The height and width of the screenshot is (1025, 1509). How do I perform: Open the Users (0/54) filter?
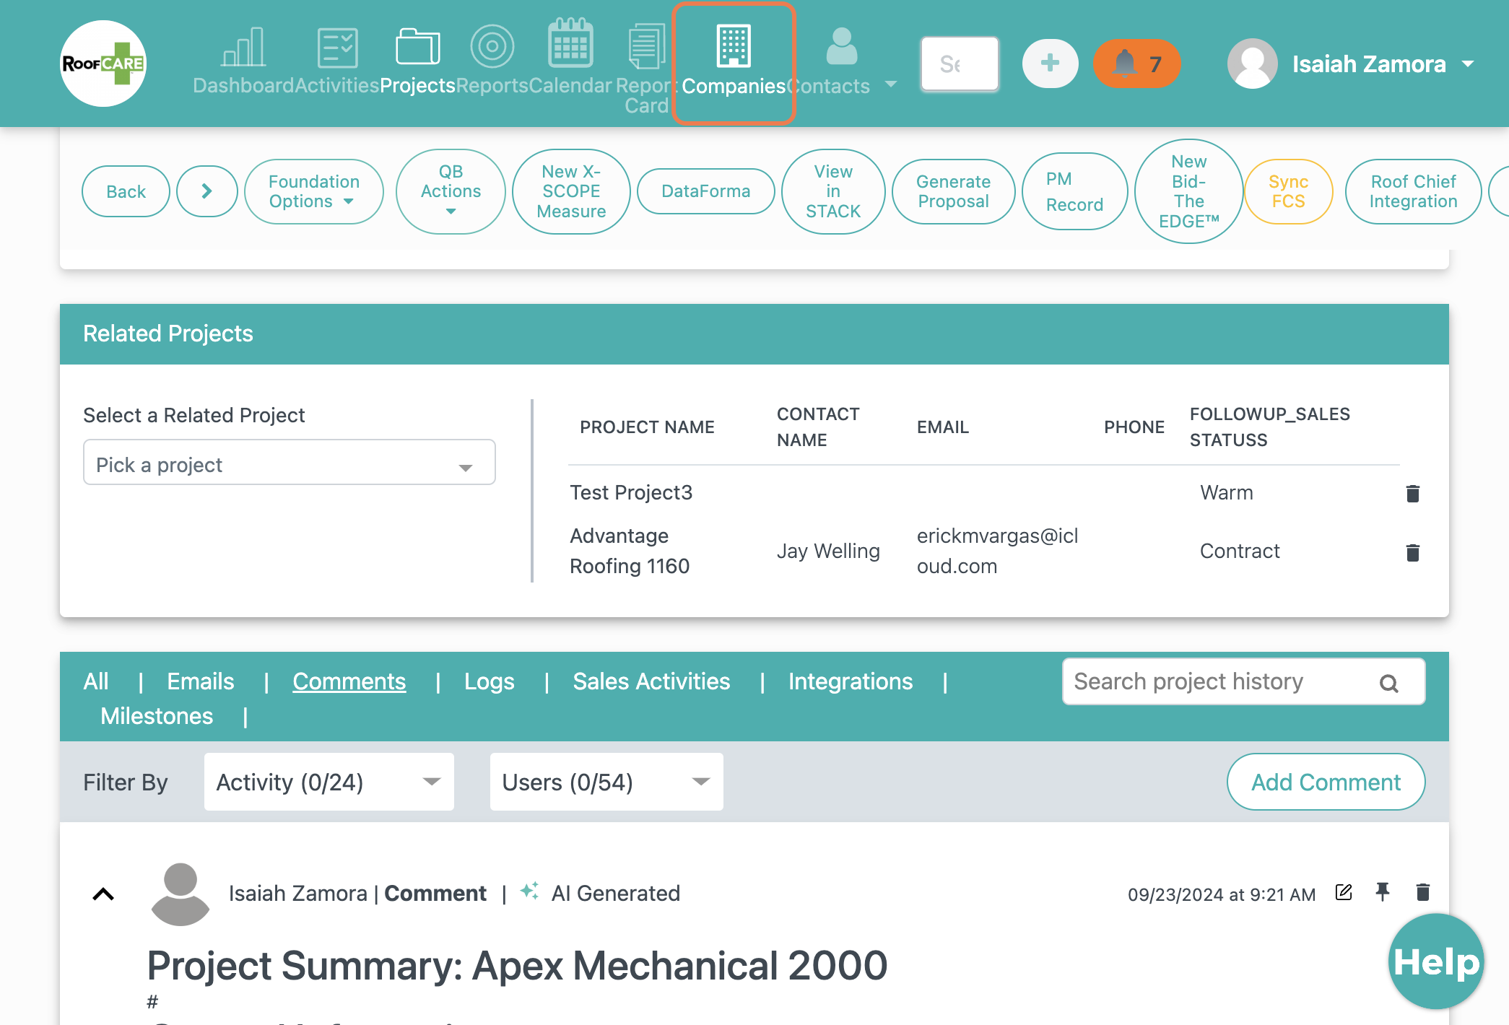(x=606, y=782)
